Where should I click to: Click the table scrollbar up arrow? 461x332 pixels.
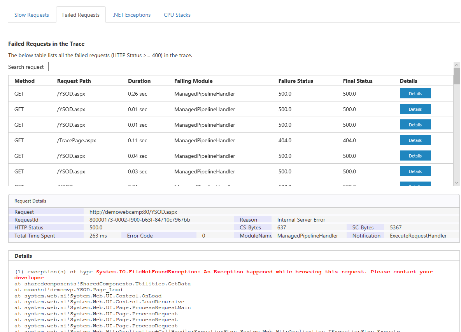coord(456,65)
